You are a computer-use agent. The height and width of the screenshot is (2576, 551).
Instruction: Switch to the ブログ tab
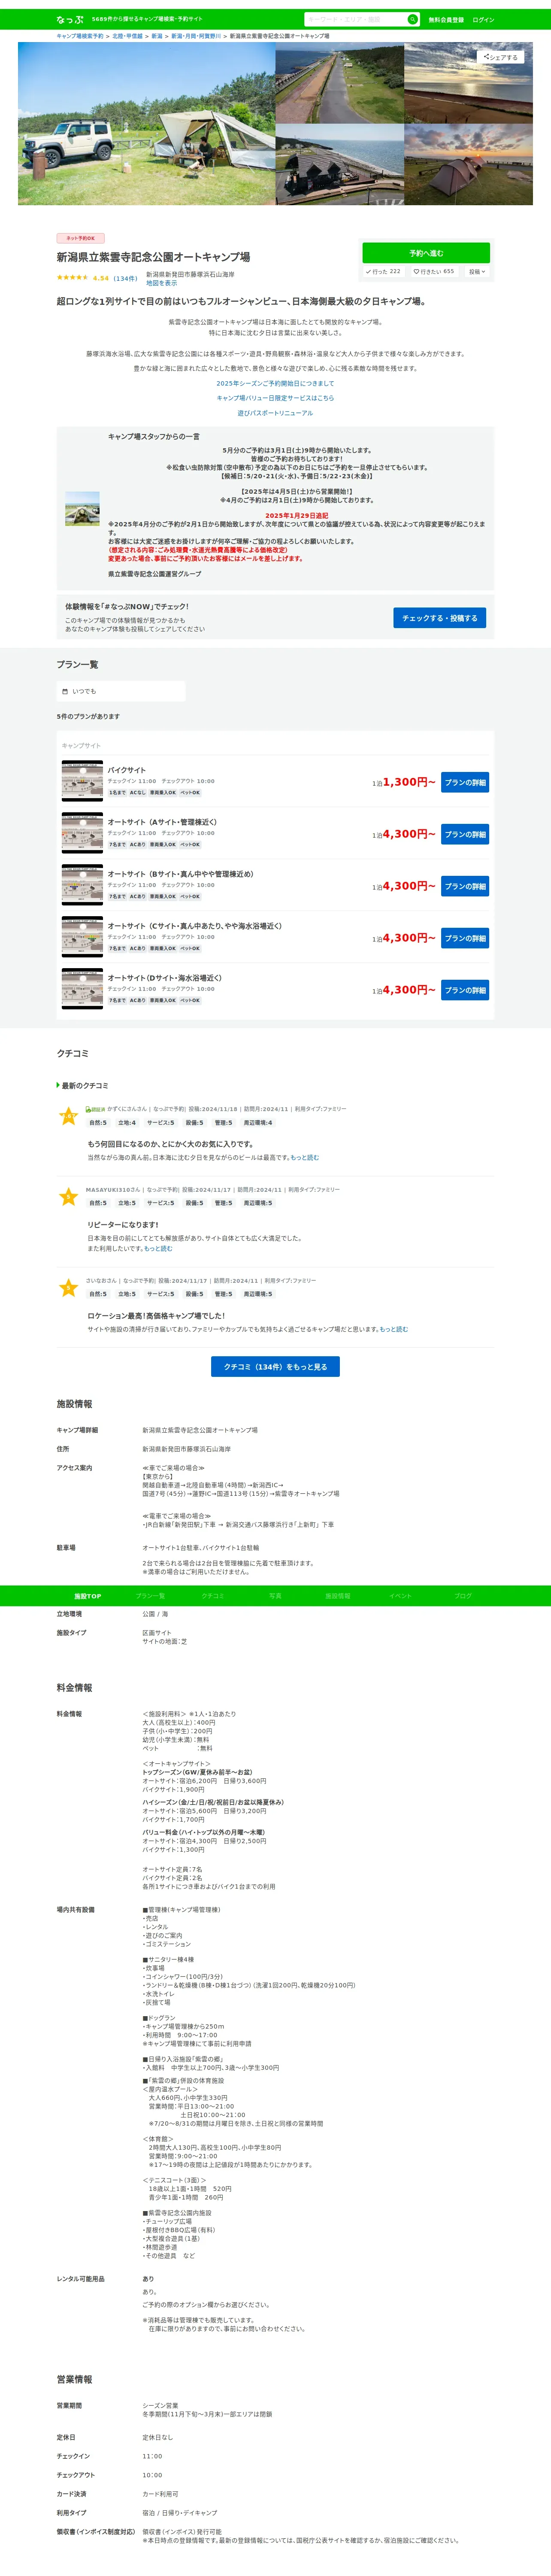click(463, 1596)
